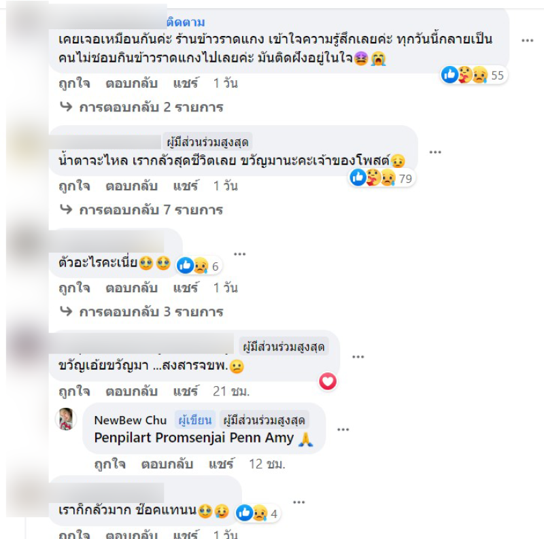This screenshot has width=544, height=539.
Task: Share the ตัวอะไรคะเนี่ย comment with แชร์
Action: (x=186, y=288)
